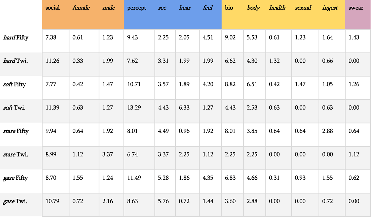Select the 'hear' column header
The height and width of the screenshot is (217, 371).
(x=185, y=8)
